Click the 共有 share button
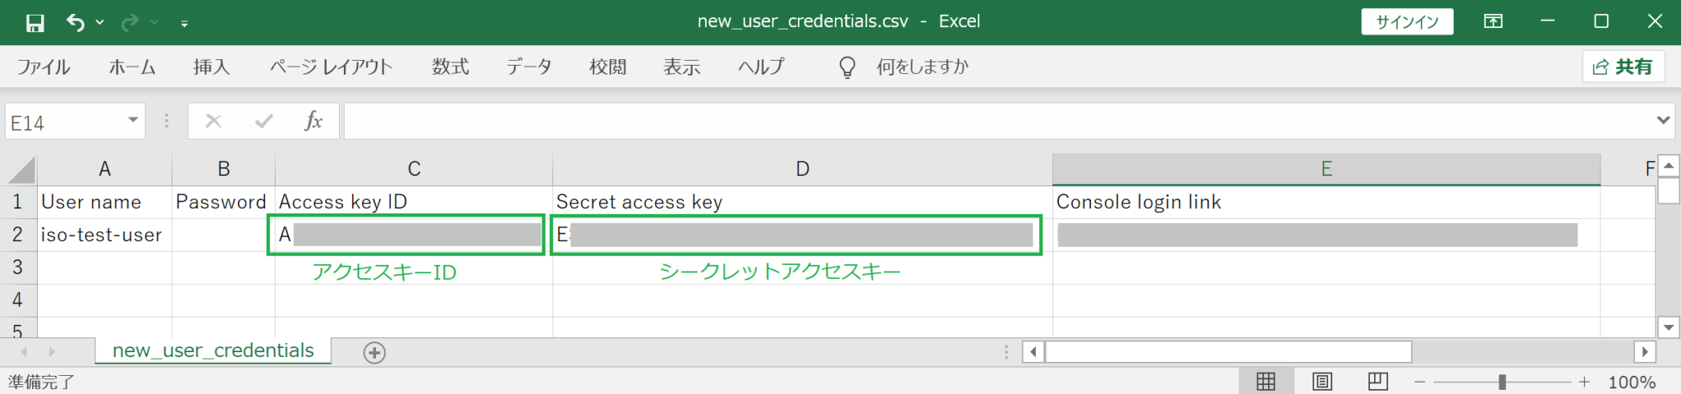Viewport: 1681px width, 394px height. pos(1623,67)
